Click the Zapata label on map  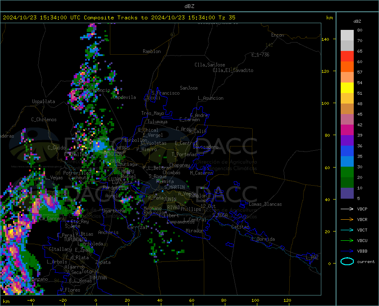tap(103, 262)
